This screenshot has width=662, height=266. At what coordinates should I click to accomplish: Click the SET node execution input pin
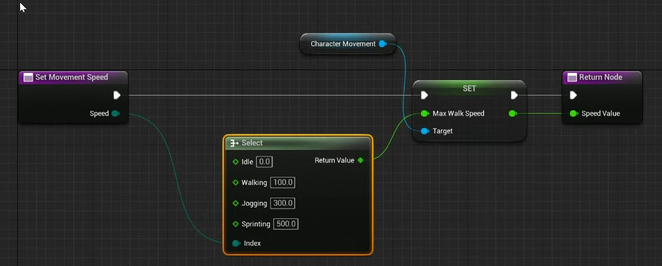click(424, 95)
